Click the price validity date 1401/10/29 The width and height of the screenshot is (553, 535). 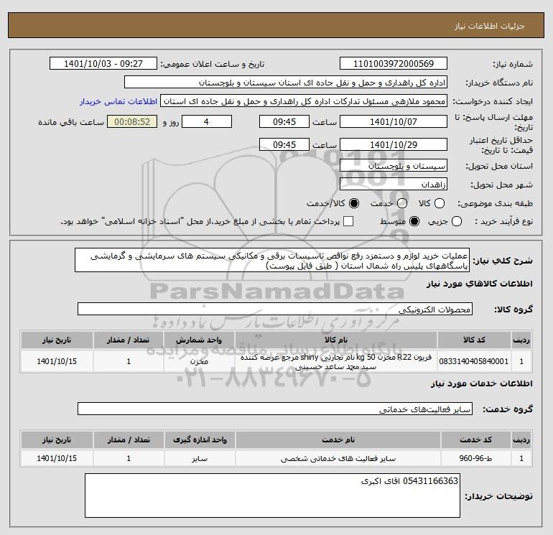tap(394, 144)
